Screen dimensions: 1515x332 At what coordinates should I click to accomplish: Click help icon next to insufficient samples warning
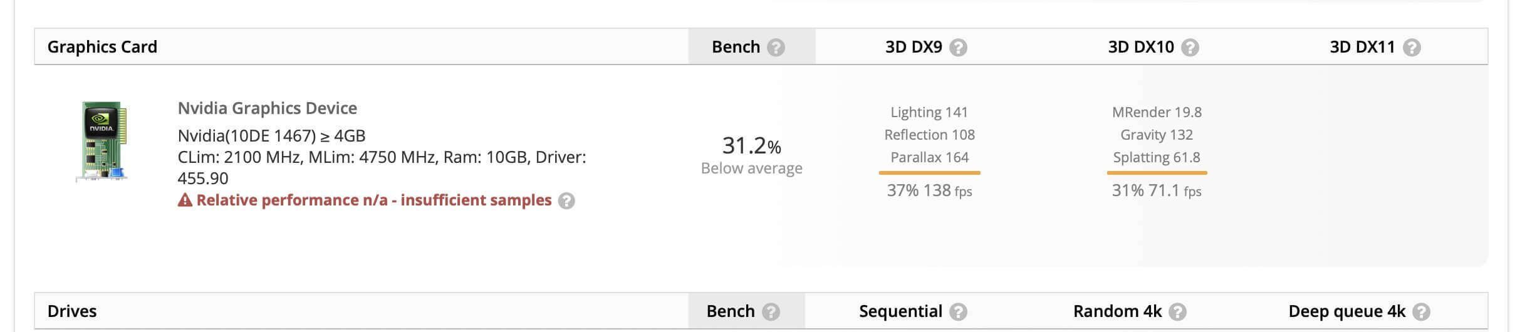(566, 201)
